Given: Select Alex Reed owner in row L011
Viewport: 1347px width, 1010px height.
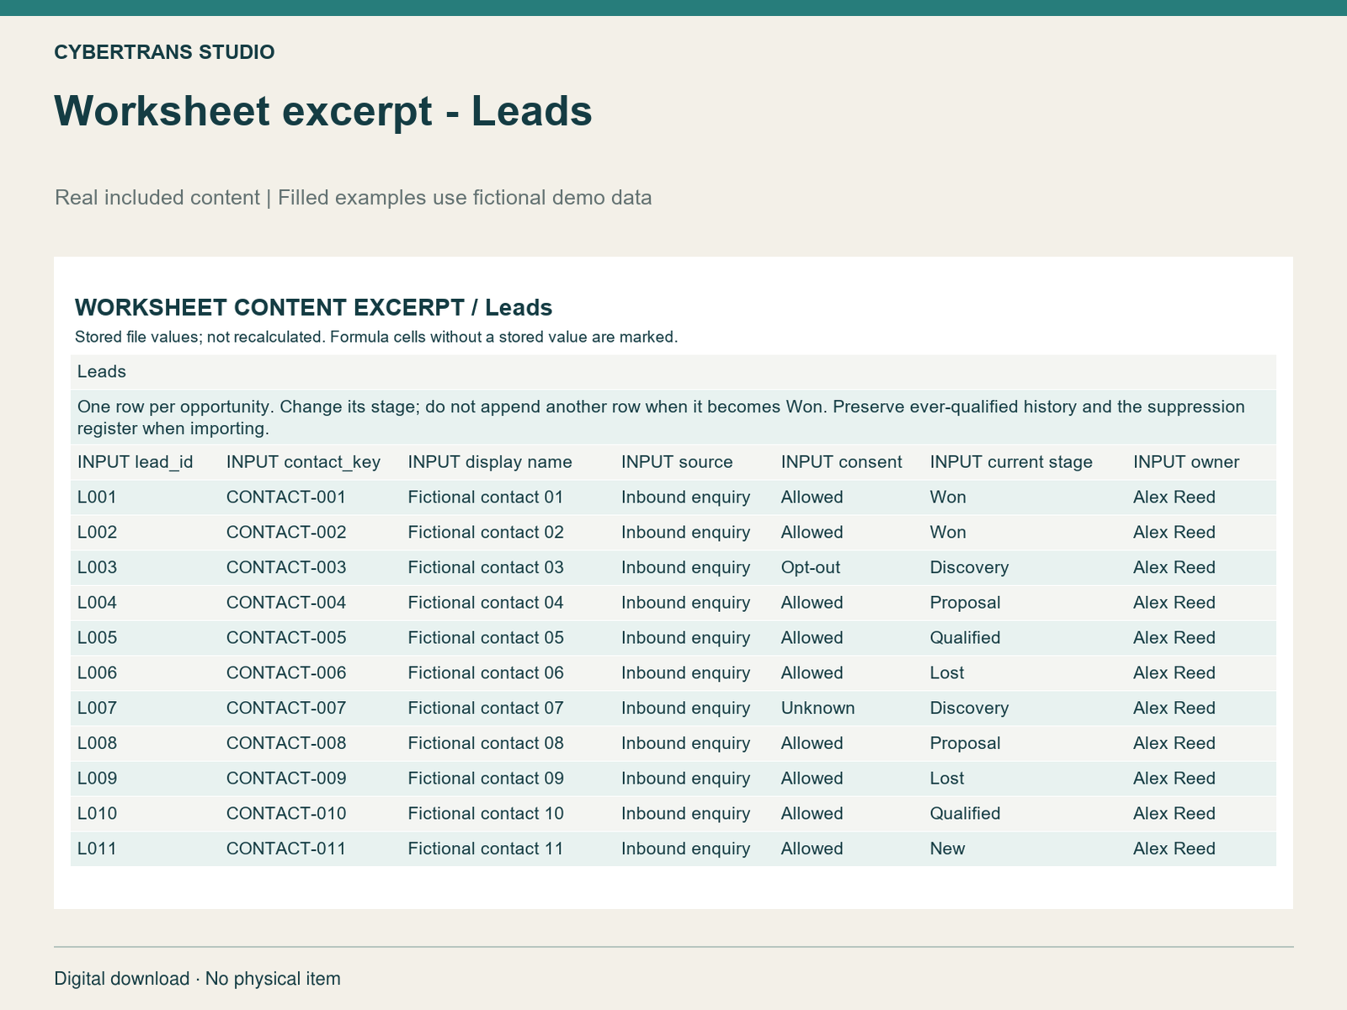Looking at the screenshot, I should click(x=1174, y=848).
